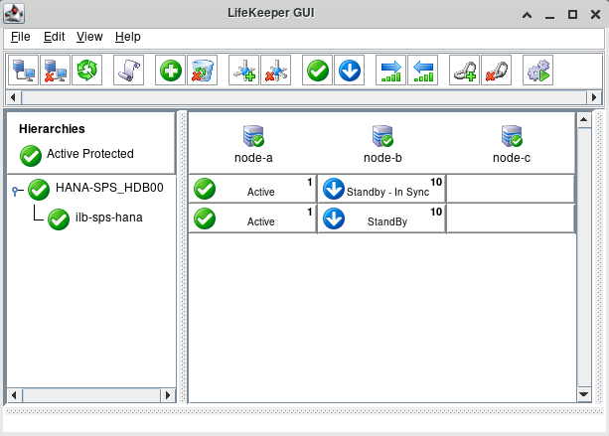Click the node-c column label
Viewport: 609px width, 436px height.
point(512,158)
